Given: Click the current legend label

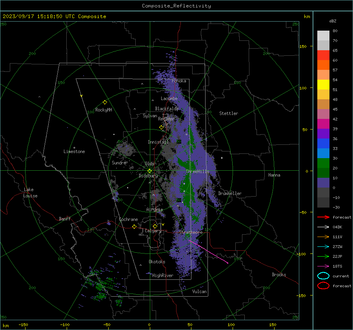Looking at the screenshot, I should pos(341,276).
